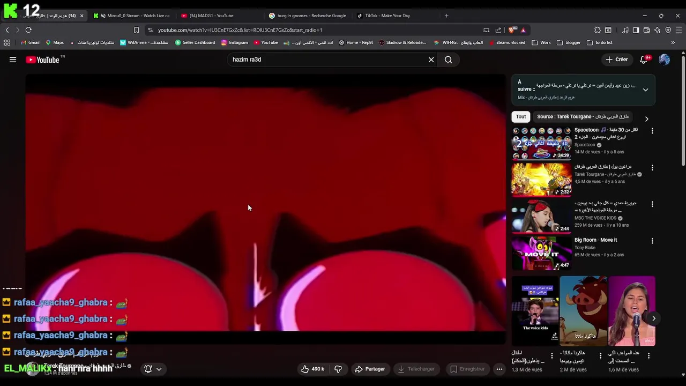This screenshot has width=686, height=386.
Task: Switch to the Mirou0_0 Stream tab
Action: click(x=132, y=16)
